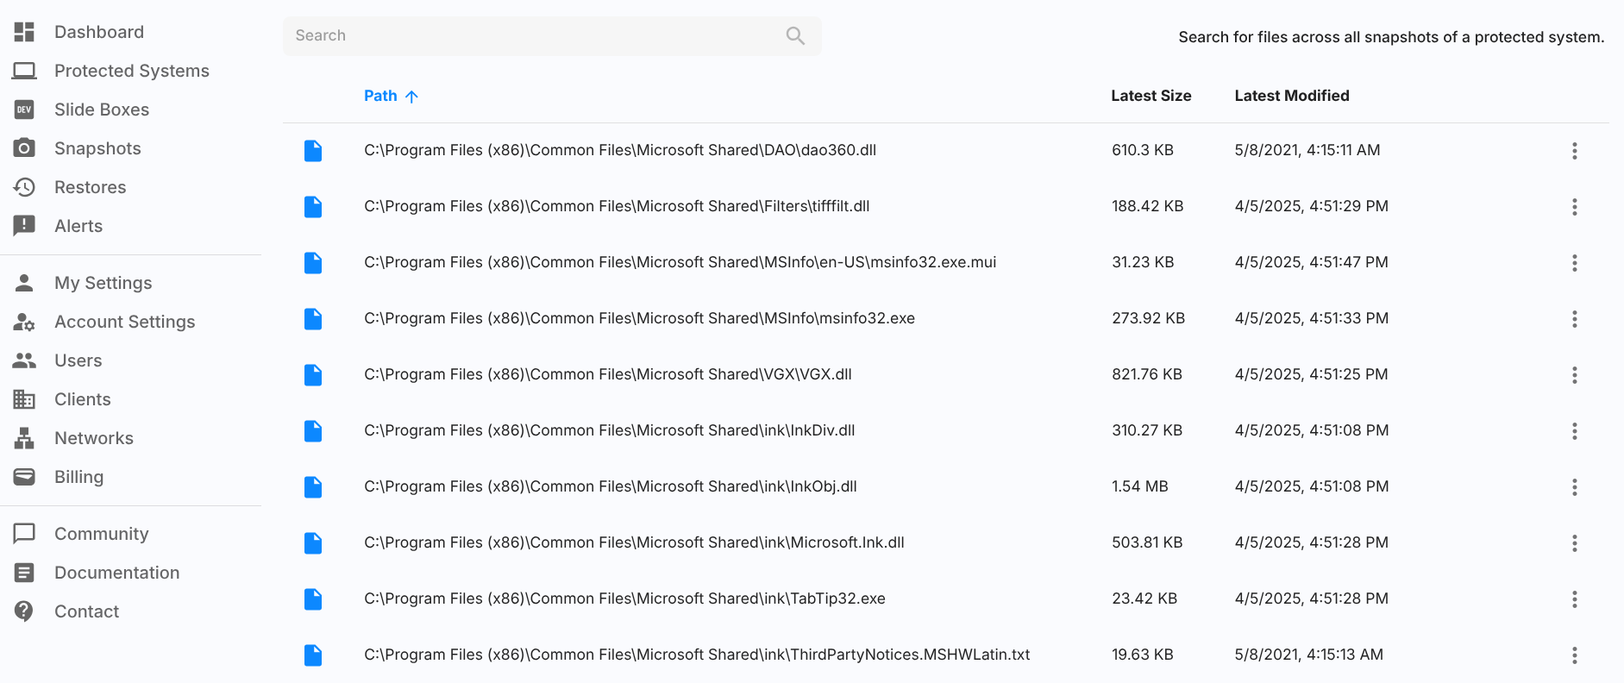Sort by the Latest Modified column header
Viewport: 1624px width, 683px height.
coord(1291,96)
